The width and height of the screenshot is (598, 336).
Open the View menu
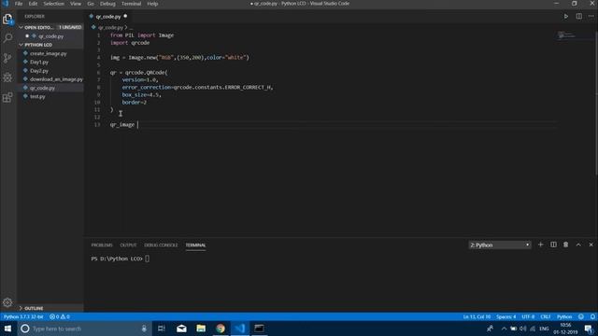click(76, 4)
